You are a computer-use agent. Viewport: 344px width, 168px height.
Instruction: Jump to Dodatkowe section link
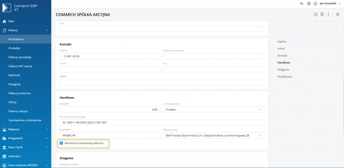(x=285, y=77)
